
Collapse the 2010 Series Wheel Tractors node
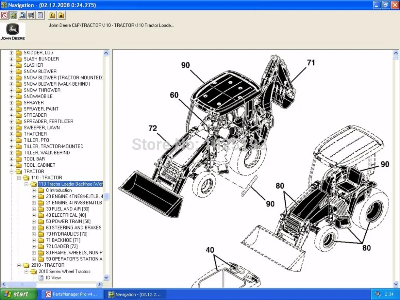tap(26, 272)
